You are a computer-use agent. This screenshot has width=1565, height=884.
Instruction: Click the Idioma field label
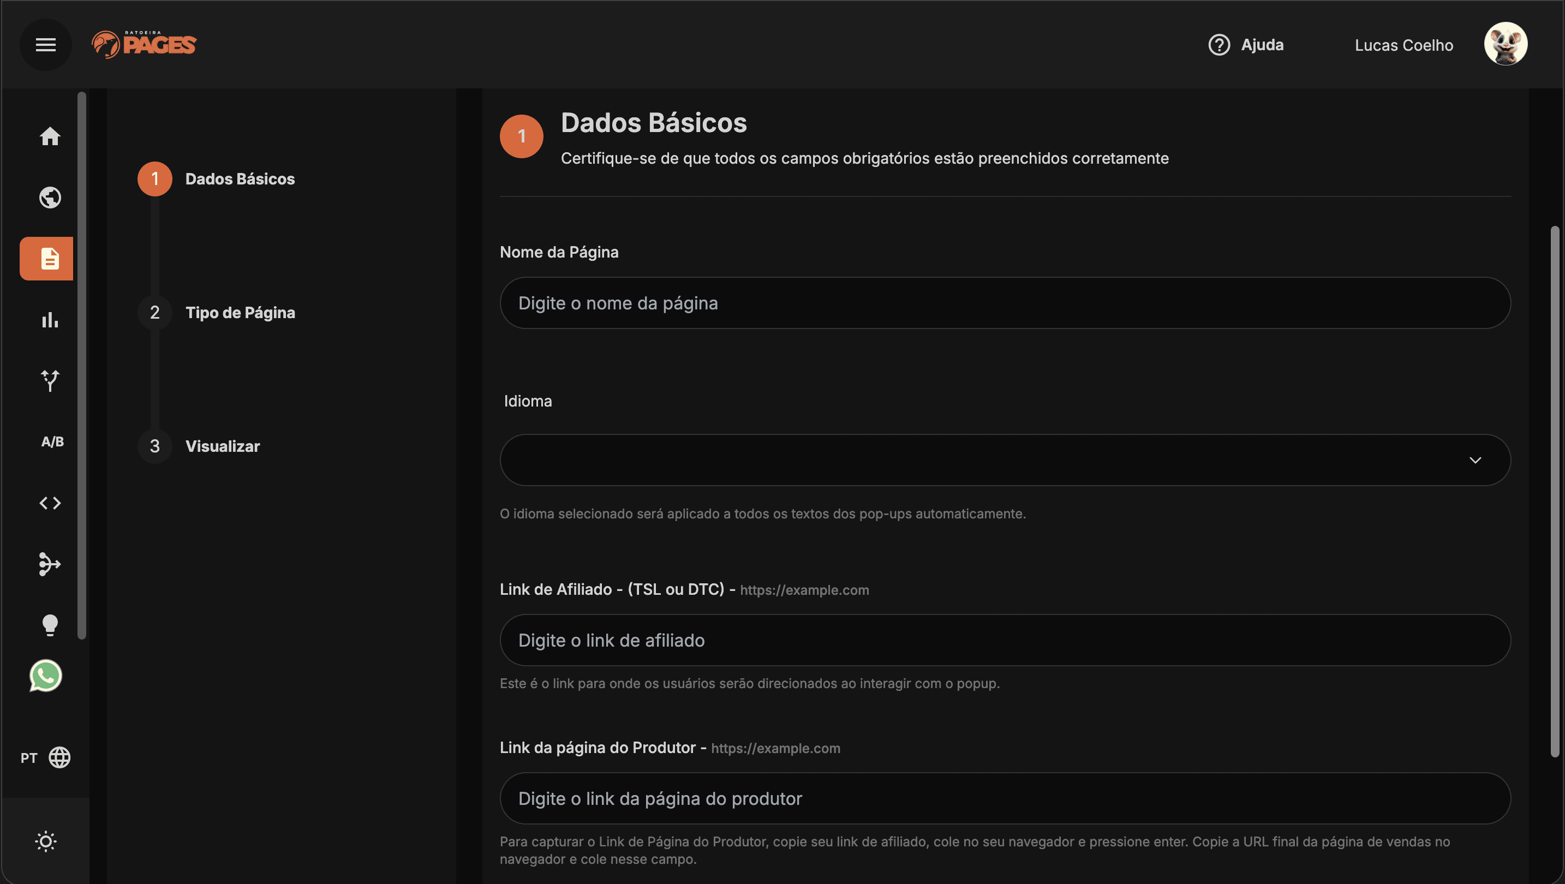pyautogui.click(x=527, y=401)
